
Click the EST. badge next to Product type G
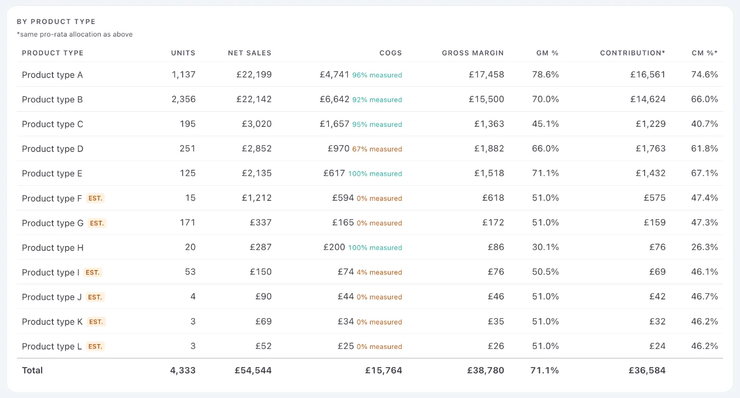click(x=97, y=223)
